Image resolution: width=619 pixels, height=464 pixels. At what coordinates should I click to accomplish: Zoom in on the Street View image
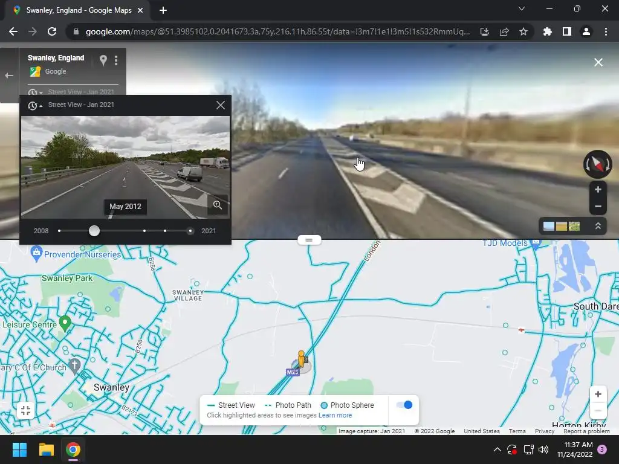(598, 190)
